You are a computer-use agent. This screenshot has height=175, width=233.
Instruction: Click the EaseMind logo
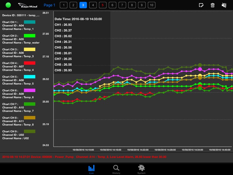point(27,5)
